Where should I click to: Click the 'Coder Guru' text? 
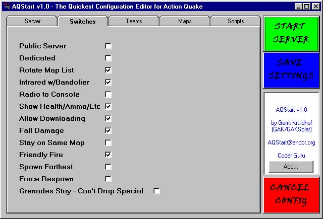pos(291,155)
